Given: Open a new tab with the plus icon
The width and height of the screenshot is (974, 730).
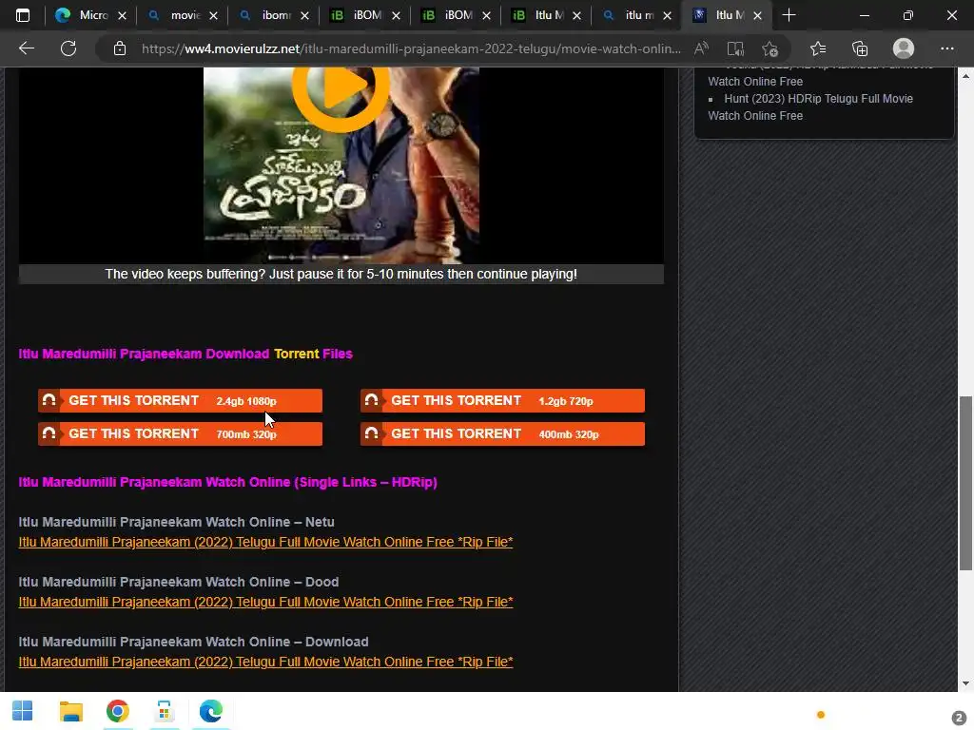Looking at the screenshot, I should click(x=789, y=15).
